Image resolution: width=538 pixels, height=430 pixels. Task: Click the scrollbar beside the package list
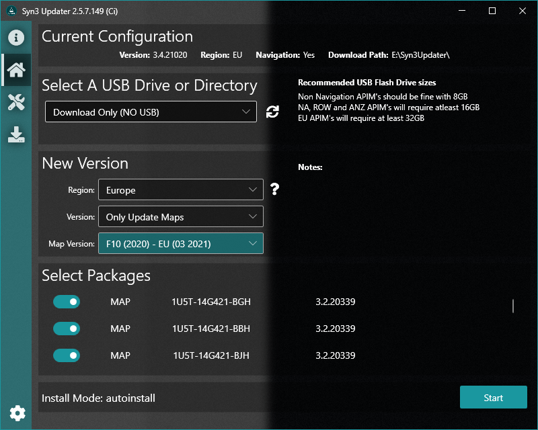point(512,306)
